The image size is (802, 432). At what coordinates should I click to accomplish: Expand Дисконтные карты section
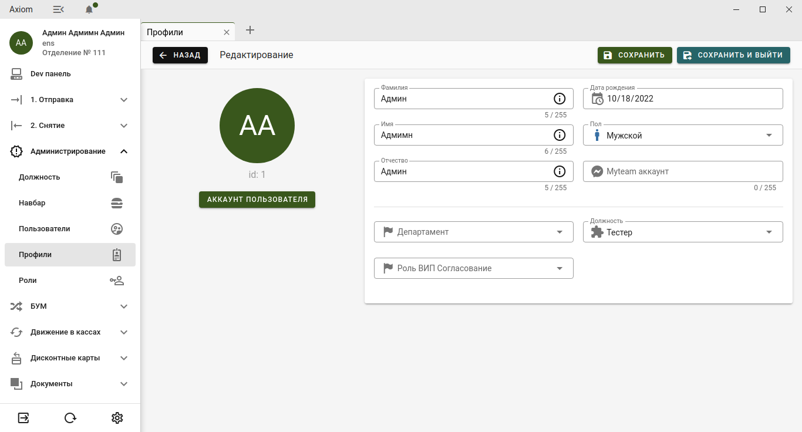pos(70,358)
